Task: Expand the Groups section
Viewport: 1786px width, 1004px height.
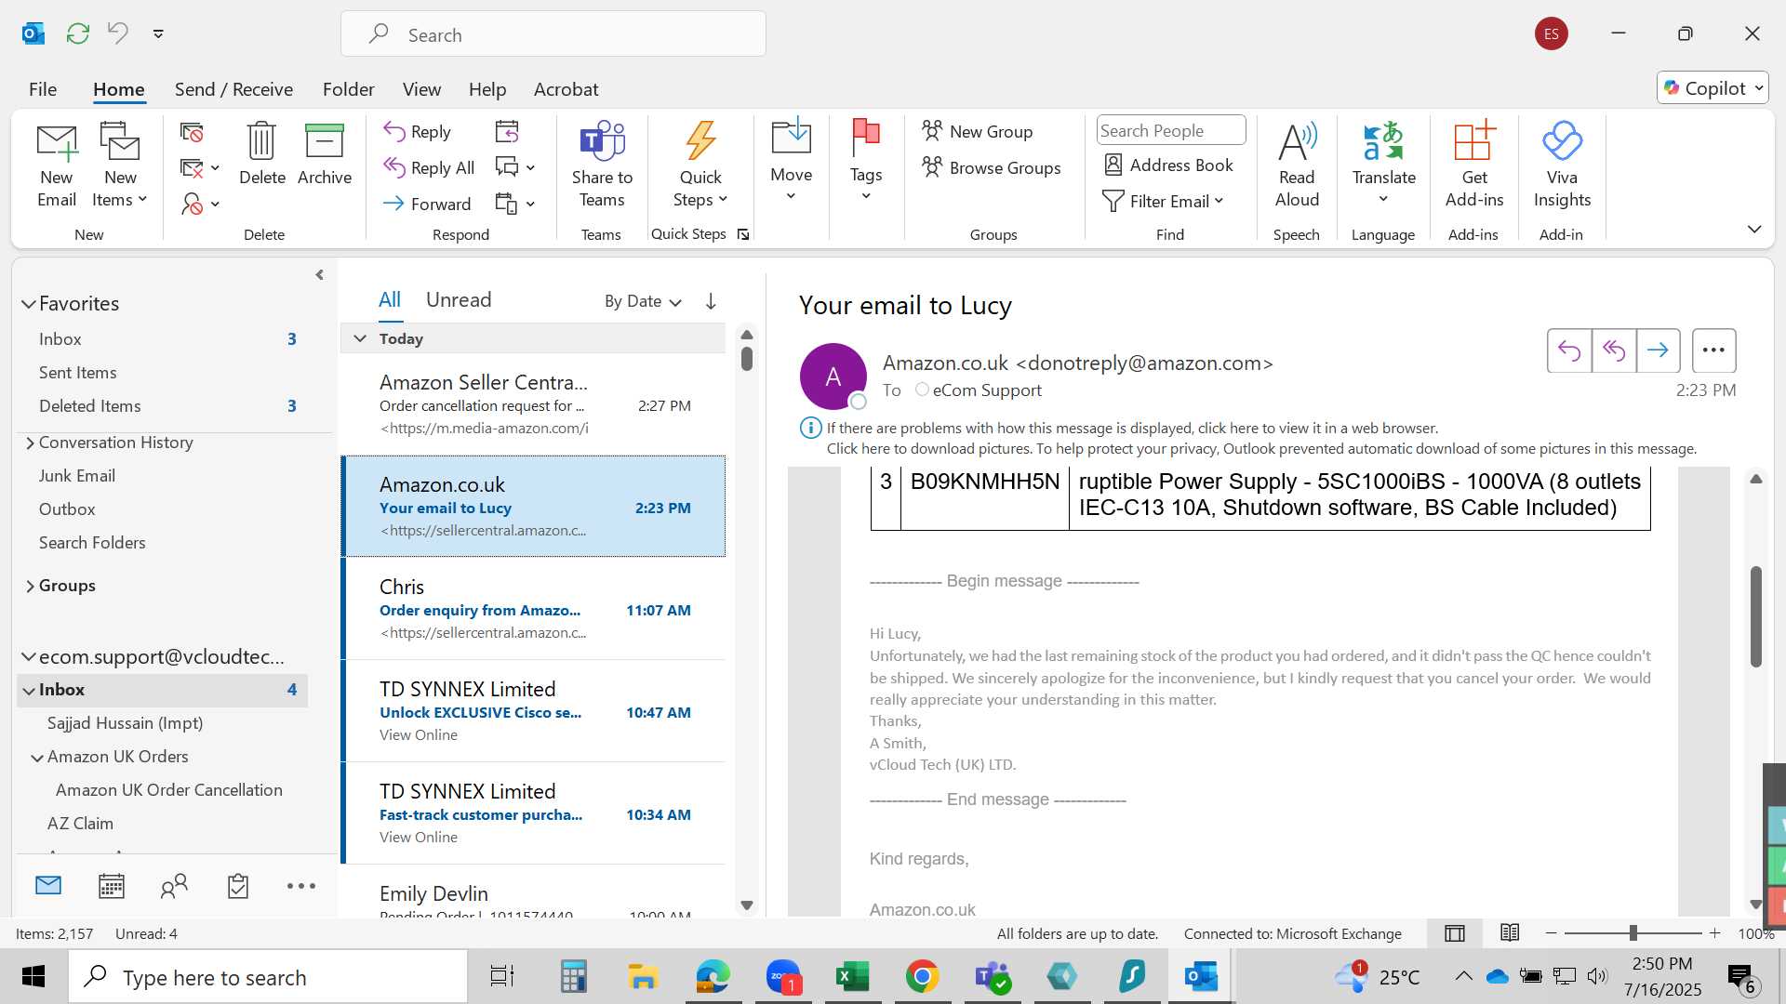Action: click(30, 587)
